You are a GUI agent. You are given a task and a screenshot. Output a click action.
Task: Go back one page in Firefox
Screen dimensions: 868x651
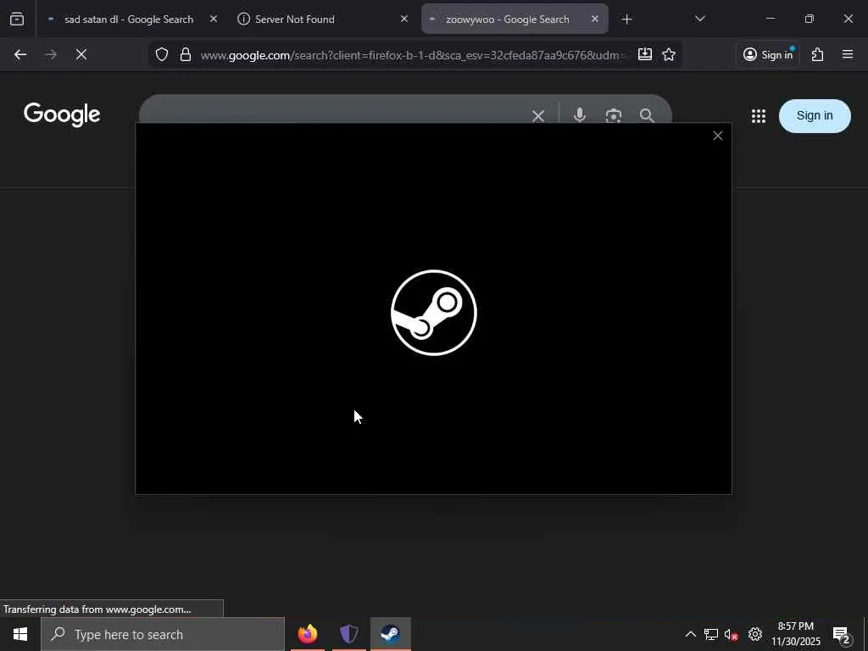[20, 54]
